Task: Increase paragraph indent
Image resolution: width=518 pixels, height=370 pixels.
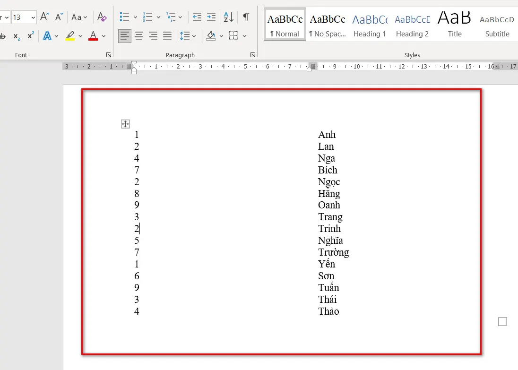Action: [x=211, y=17]
